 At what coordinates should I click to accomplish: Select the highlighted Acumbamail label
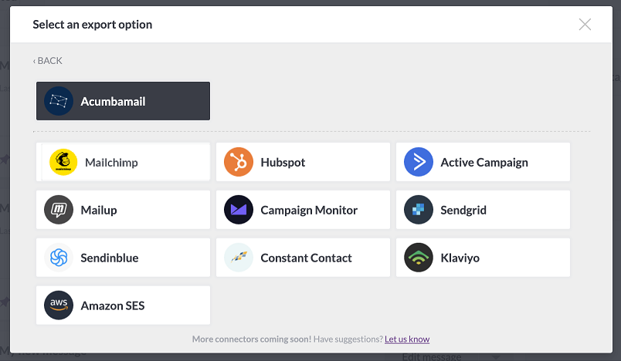[113, 102]
